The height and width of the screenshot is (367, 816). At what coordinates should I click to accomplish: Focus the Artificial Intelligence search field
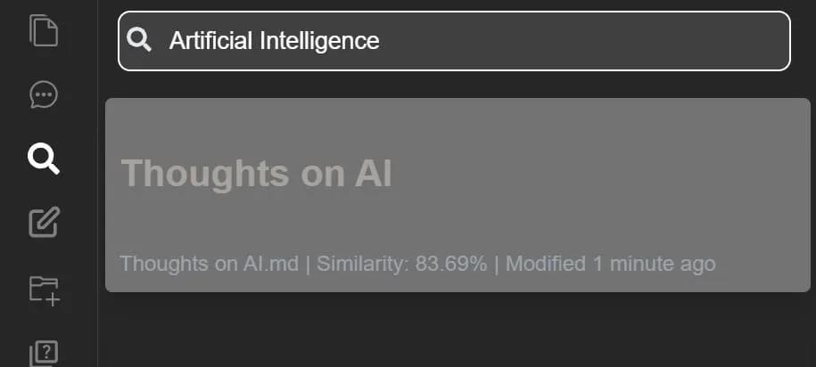(454, 41)
